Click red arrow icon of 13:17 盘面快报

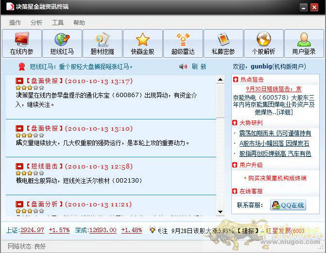(x=19, y=81)
